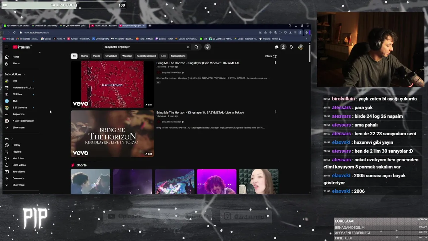Viewport: 428px width, 241px height.
Task: Open the notifications bell
Action: [291, 47]
